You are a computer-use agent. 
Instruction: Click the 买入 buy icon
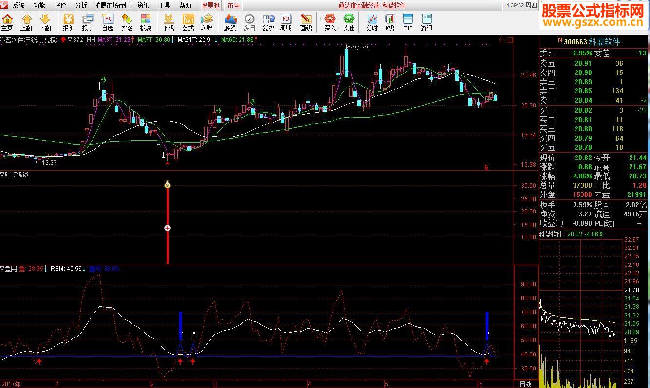click(330, 22)
